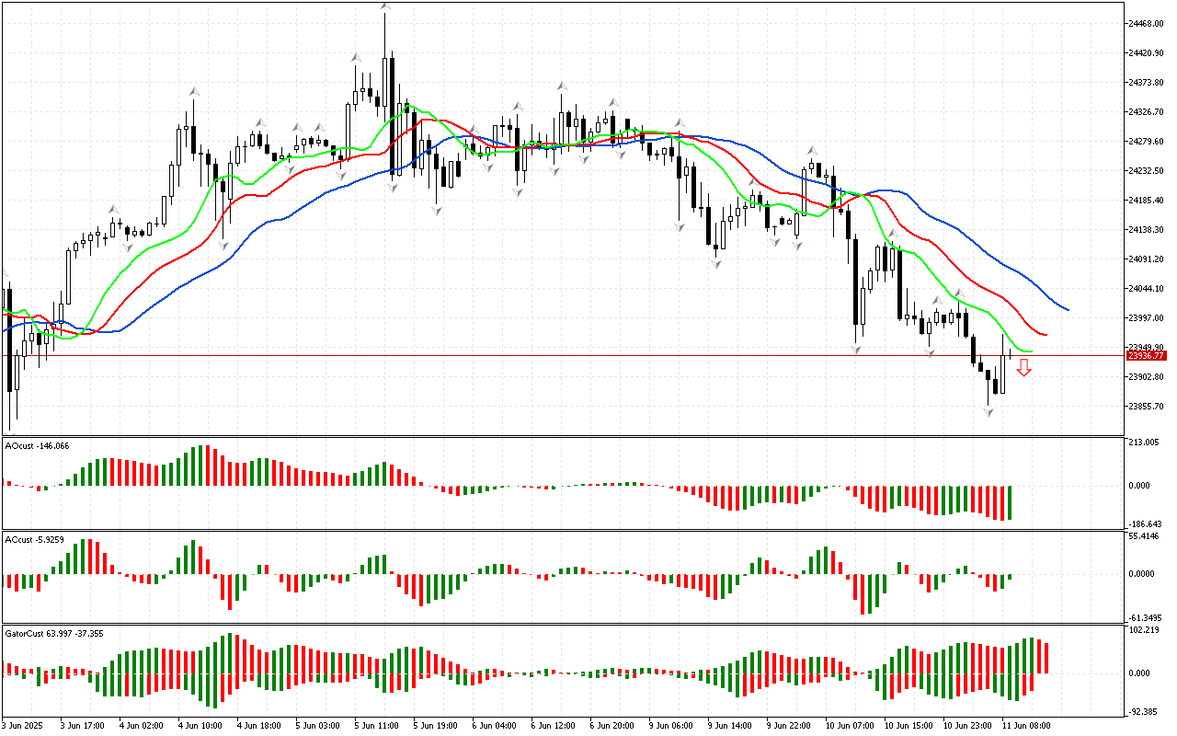Click the red current price tag 23936.77

click(1147, 356)
